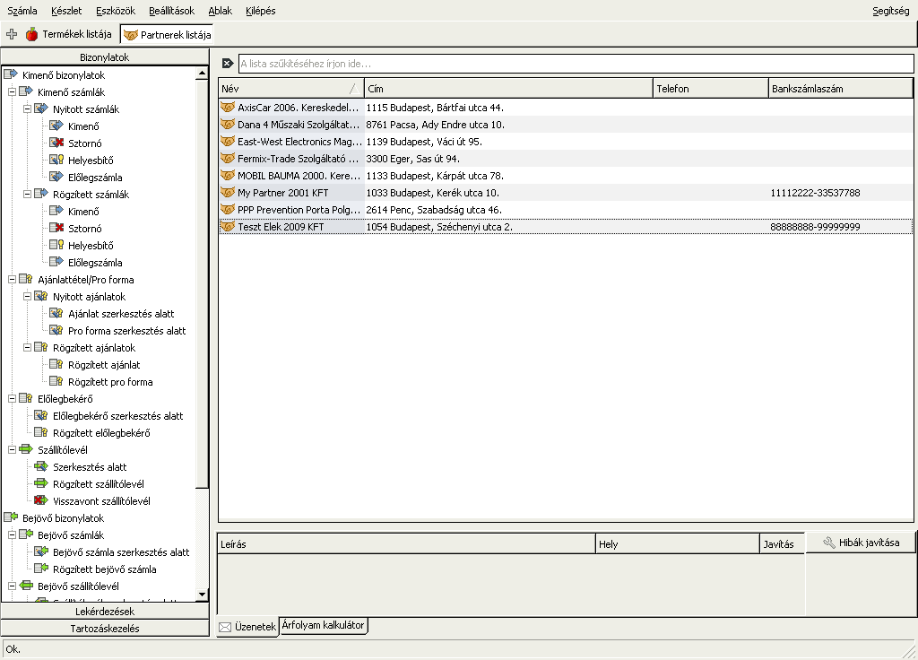
Task: Click the Kimenő bizonylatok document icon
Action: click(11, 74)
